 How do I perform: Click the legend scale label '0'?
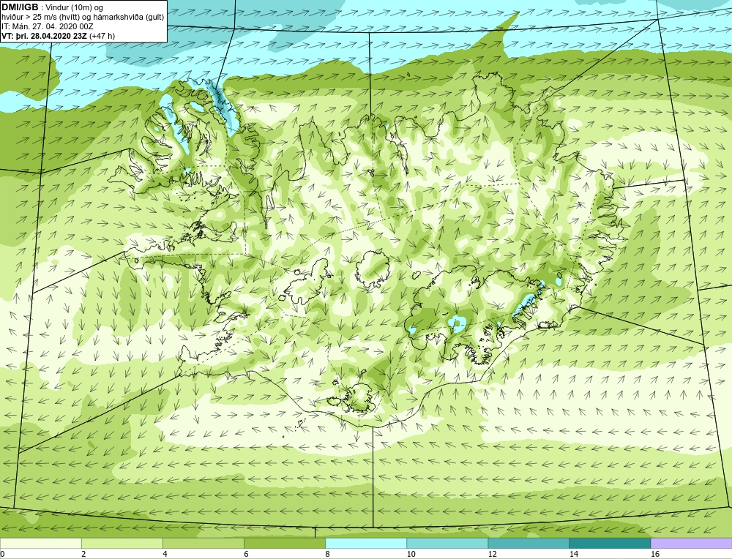(x=2, y=554)
